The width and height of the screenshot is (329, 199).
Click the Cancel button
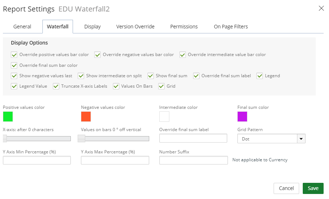[x=286, y=188]
